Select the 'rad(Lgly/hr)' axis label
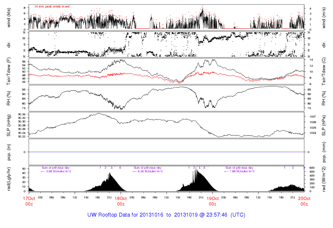Image resolution: width=333 pixels, height=228 pixels. point(9,179)
